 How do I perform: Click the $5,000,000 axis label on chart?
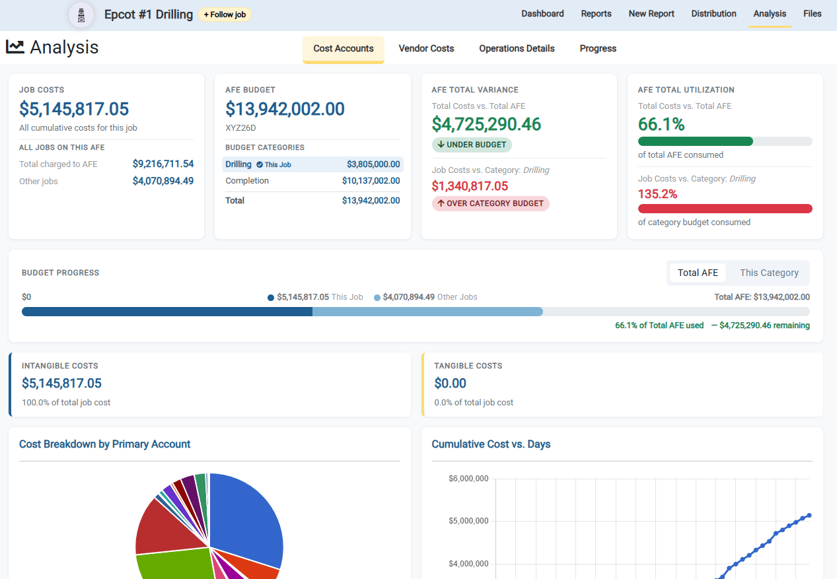coord(468,521)
